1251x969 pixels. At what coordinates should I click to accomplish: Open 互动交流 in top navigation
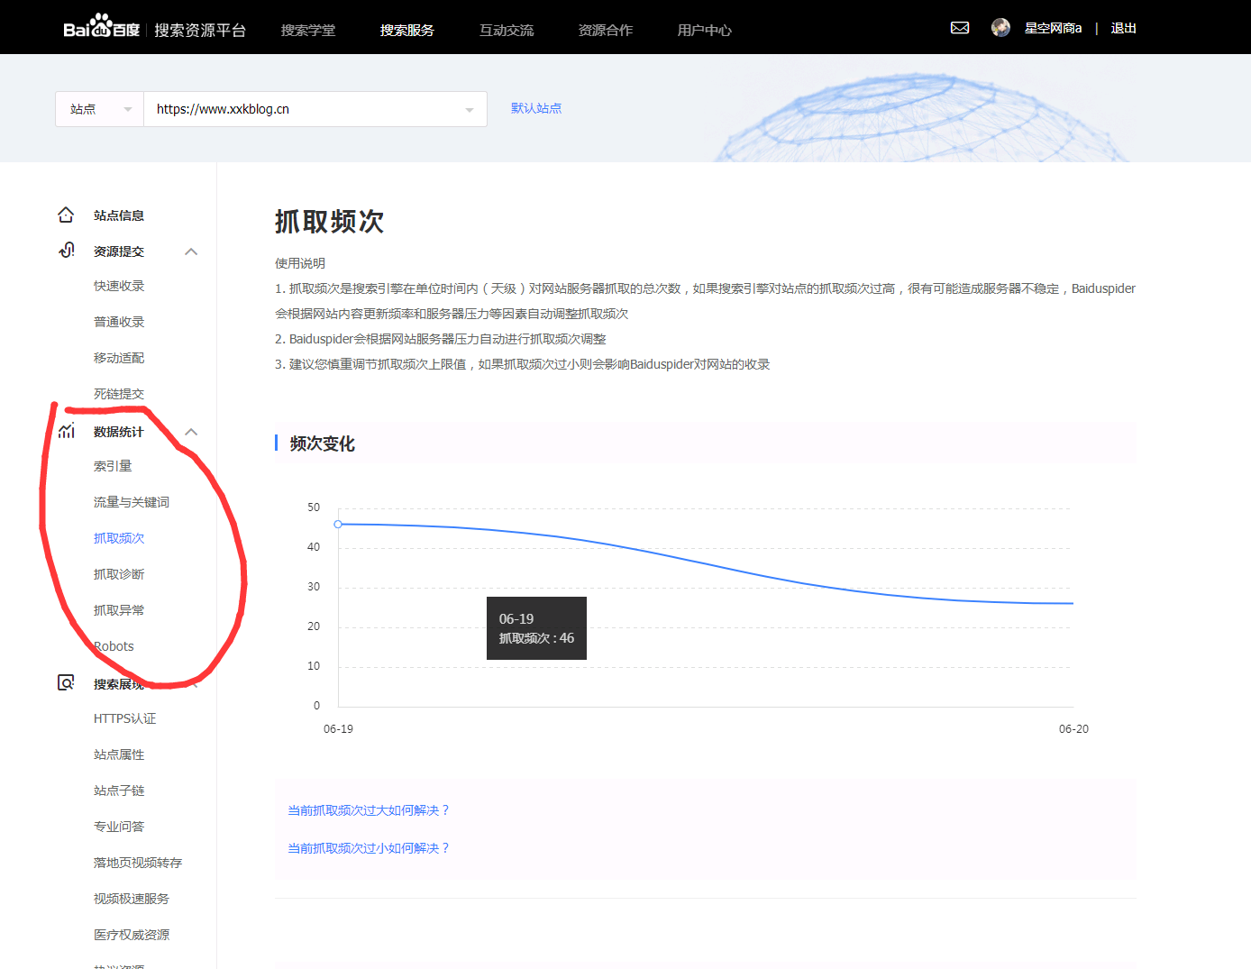[x=507, y=30]
